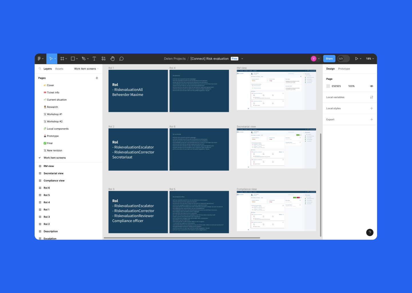This screenshot has width=412, height=293.
Task: Click the E5E5E5 page color swatch
Action: [x=328, y=86]
